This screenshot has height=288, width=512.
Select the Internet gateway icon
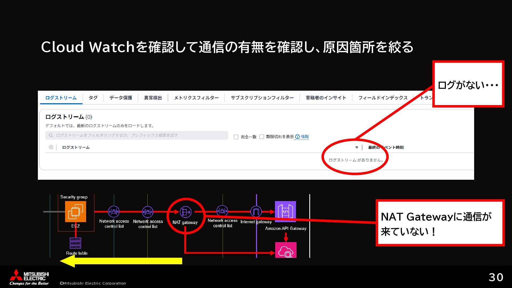point(256,212)
